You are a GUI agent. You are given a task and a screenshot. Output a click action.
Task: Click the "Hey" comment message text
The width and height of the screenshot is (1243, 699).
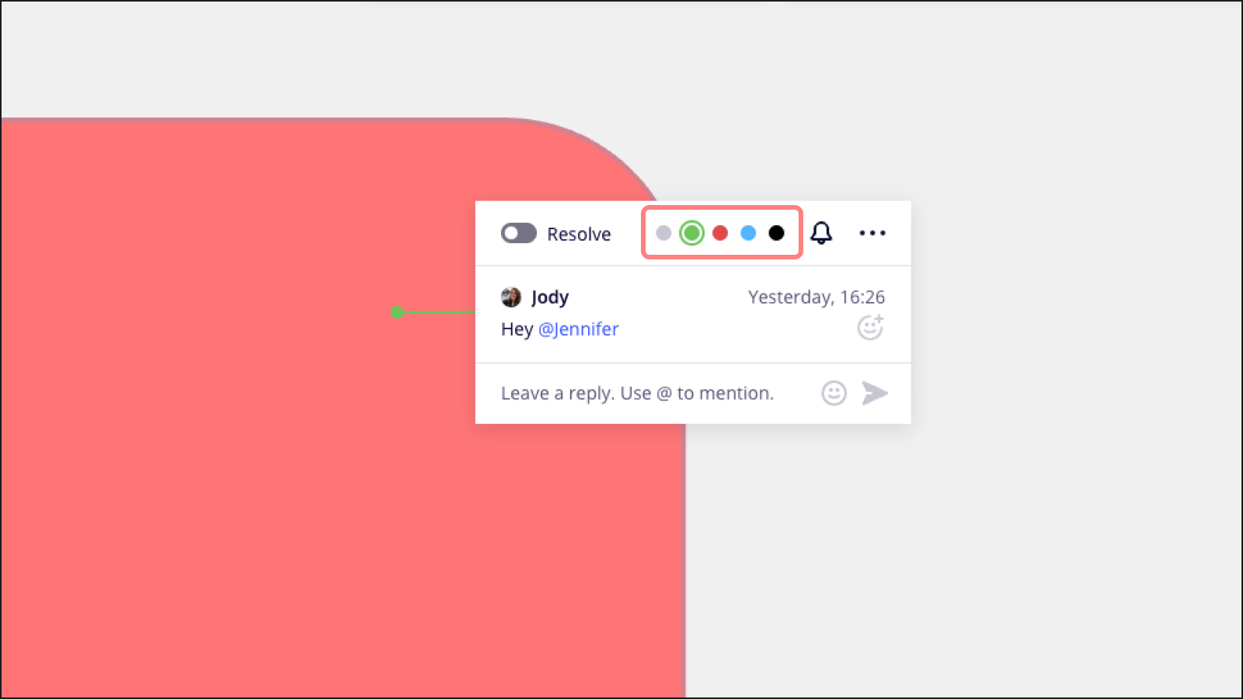point(517,329)
